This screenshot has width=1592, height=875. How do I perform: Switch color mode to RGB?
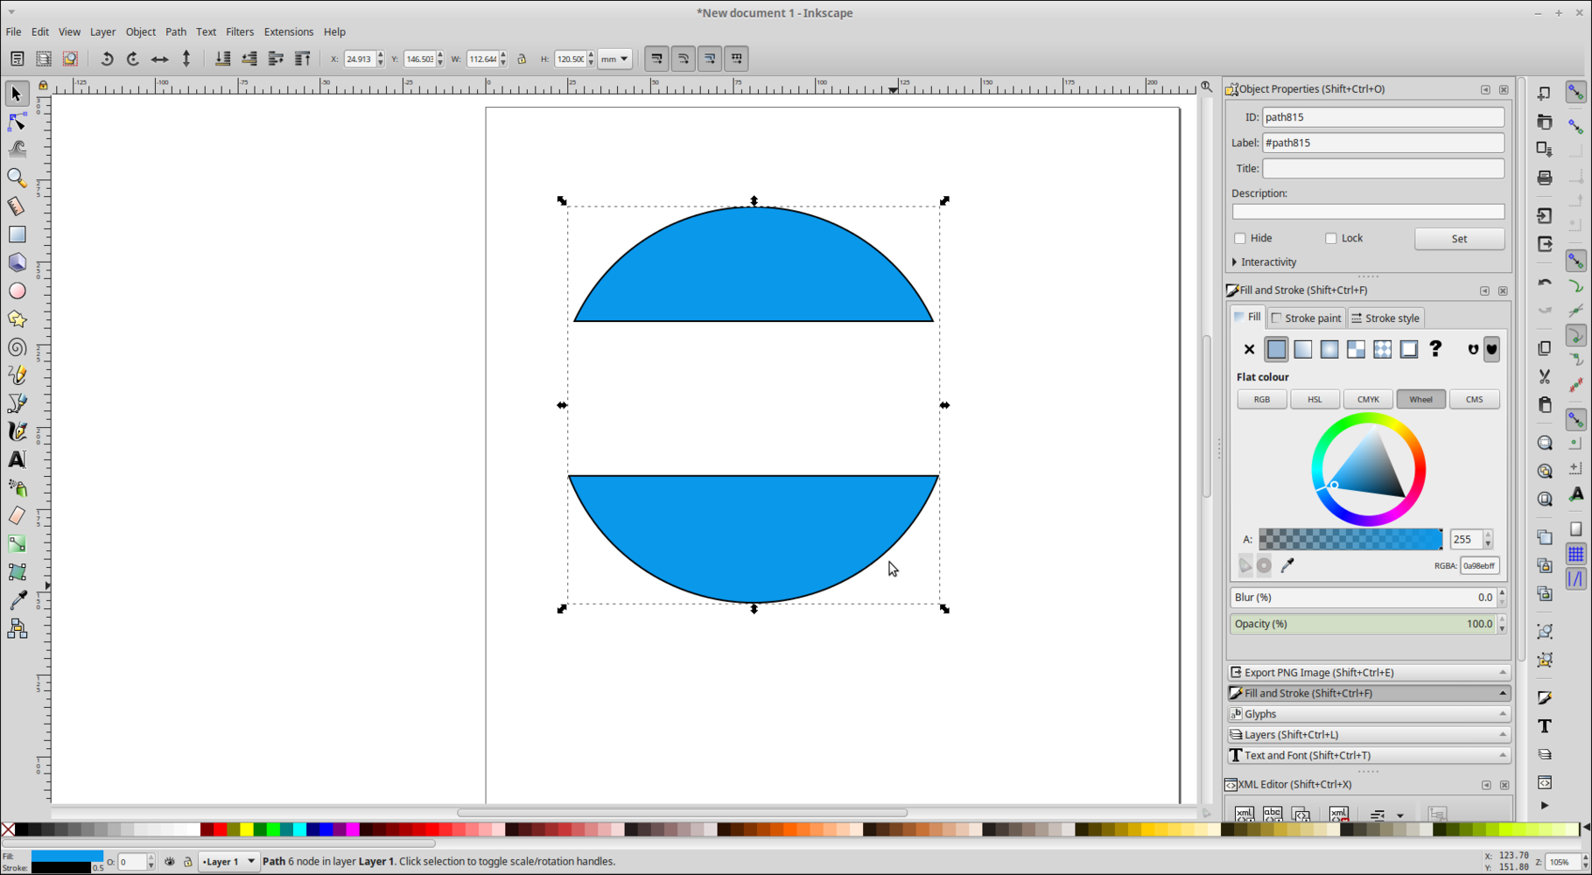[x=1261, y=400]
